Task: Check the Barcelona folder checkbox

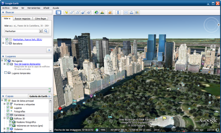Action: [x=7, y=43]
